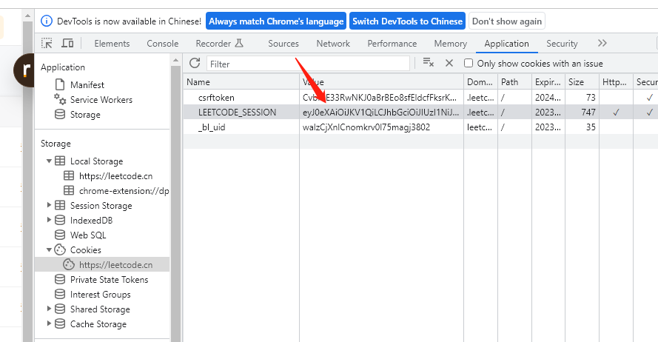
Task: Click the cookie Filter input field
Action: coord(308,64)
